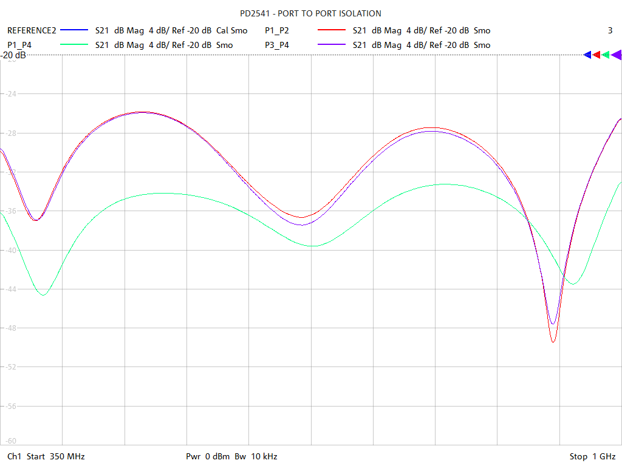Click the -60 y-axis bottom label
Image resolution: width=622 pixels, height=466 pixels.
point(10,441)
